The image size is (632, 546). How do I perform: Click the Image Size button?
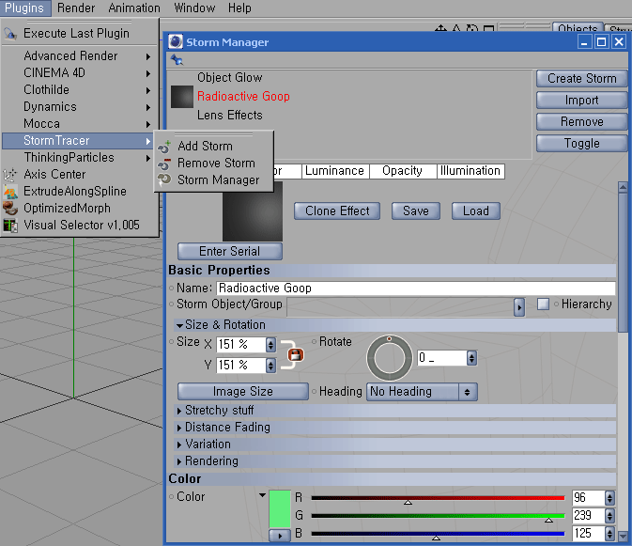pyautogui.click(x=243, y=392)
